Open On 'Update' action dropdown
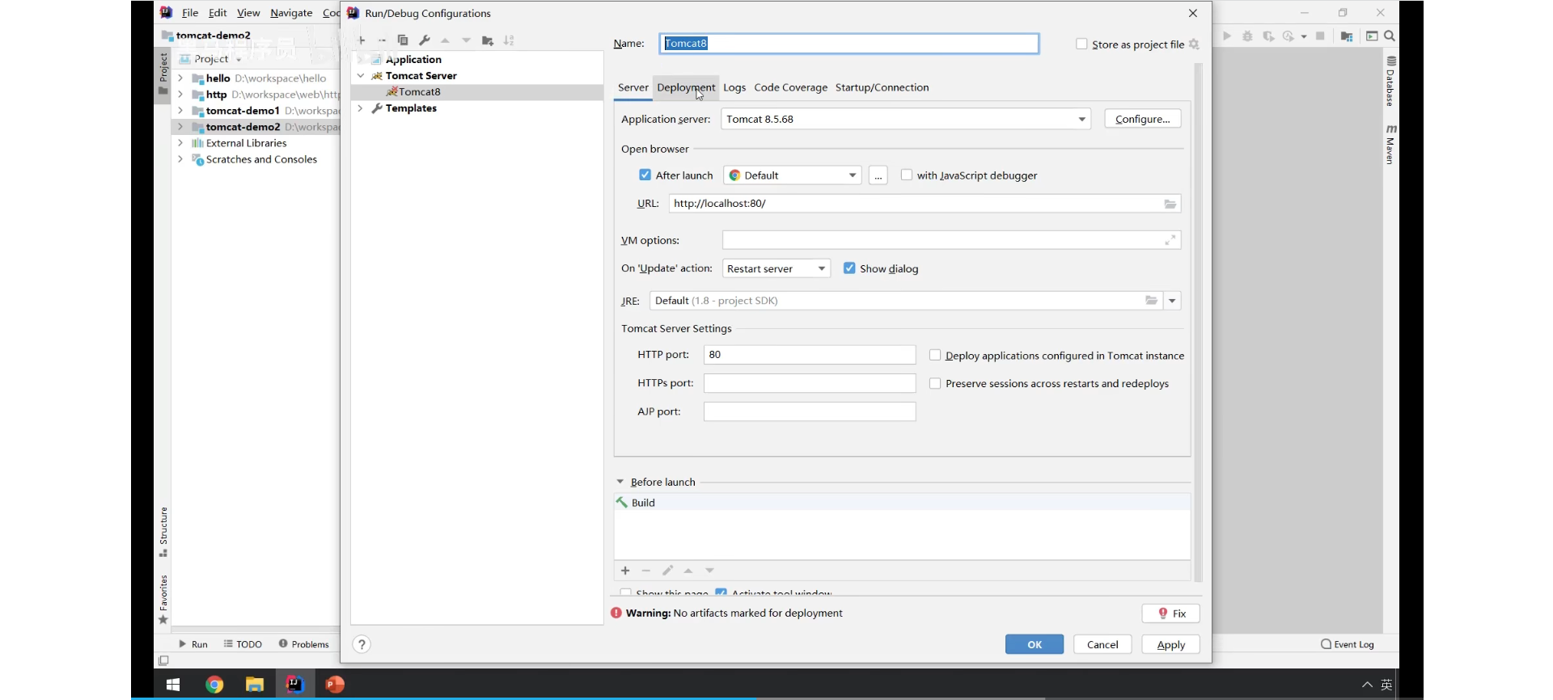This screenshot has width=1553, height=700. click(776, 268)
